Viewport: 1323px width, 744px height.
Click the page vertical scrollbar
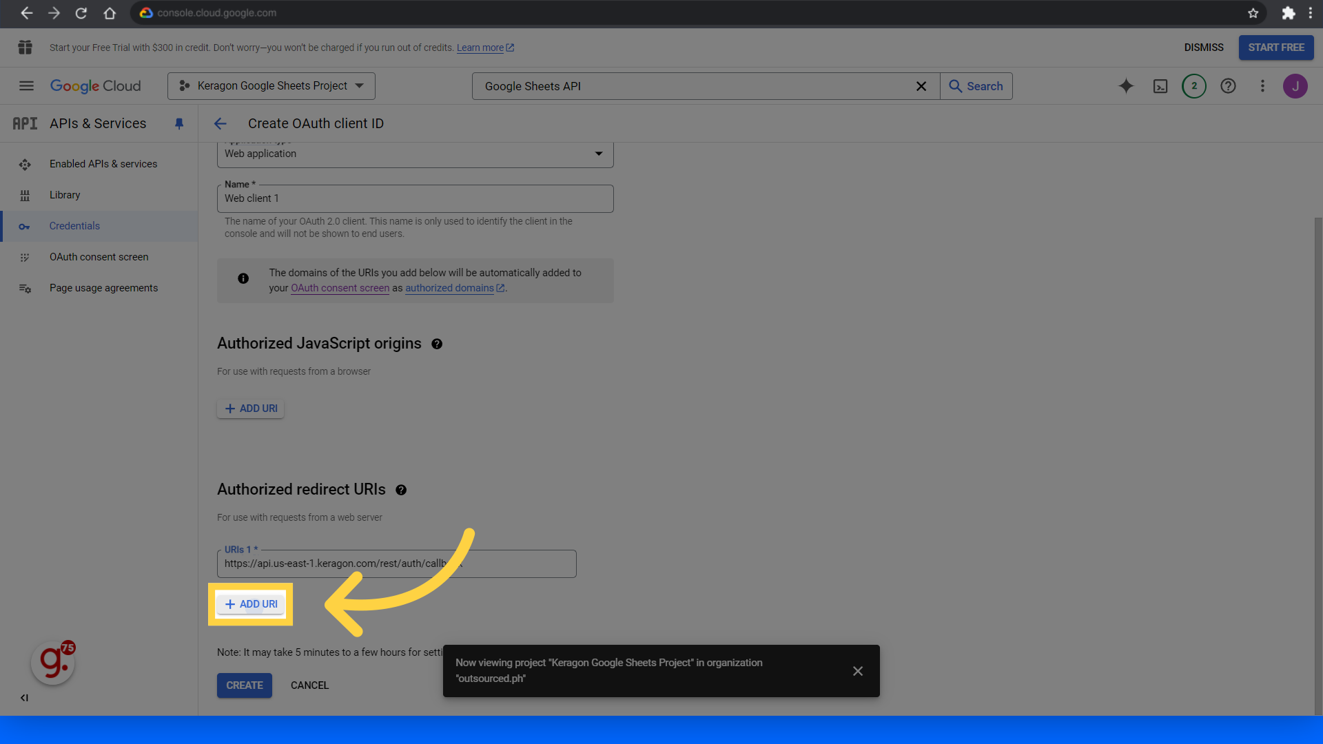1317,466
